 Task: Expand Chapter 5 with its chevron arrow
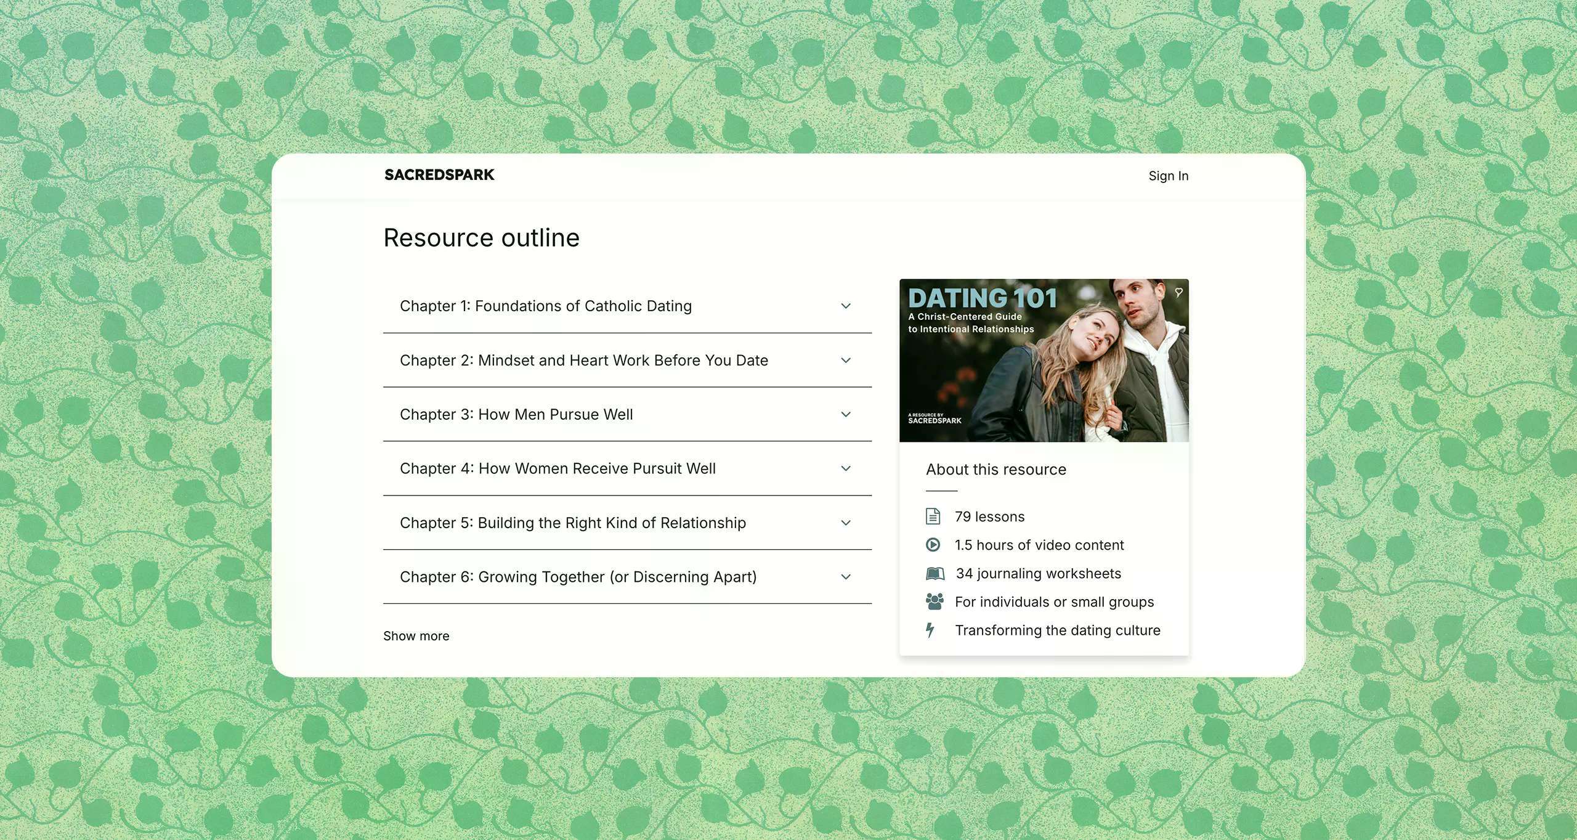pos(846,523)
